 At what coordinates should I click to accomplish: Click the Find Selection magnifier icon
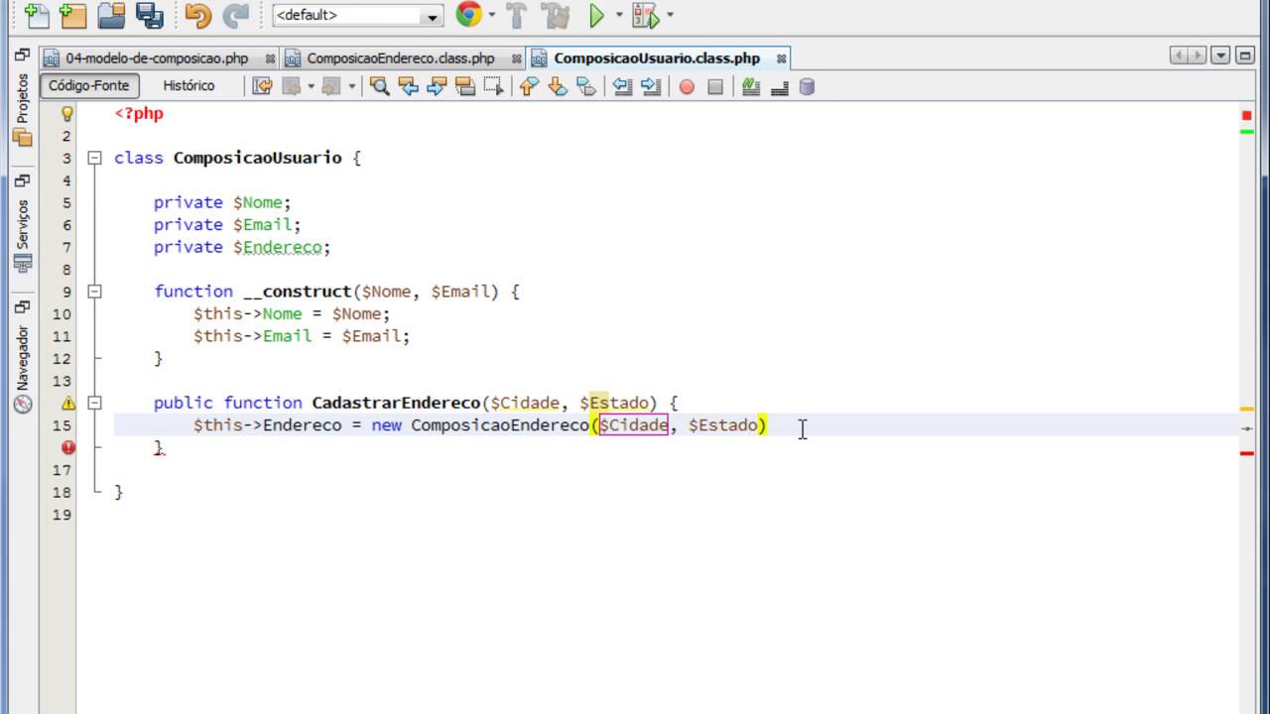379,86
